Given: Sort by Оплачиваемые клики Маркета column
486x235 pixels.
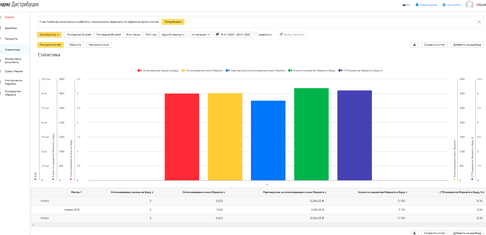Looking at the screenshot, I should tap(224, 193).
